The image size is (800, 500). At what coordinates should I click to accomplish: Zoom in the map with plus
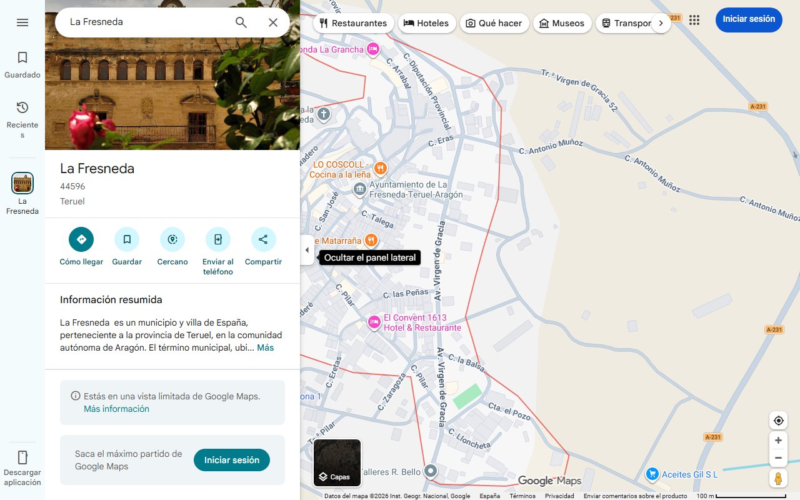[x=778, y=441]
